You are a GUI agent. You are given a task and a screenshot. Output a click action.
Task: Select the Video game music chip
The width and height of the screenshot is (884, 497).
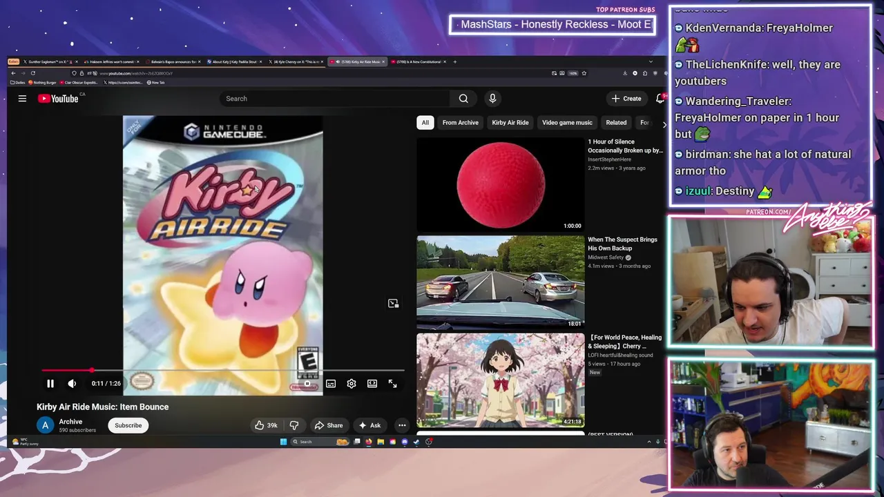567,123
